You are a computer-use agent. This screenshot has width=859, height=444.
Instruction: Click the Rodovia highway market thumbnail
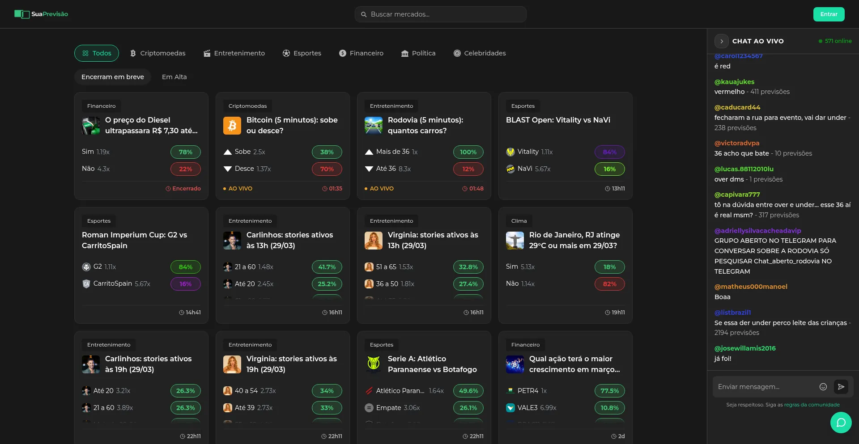coord(374,126)
